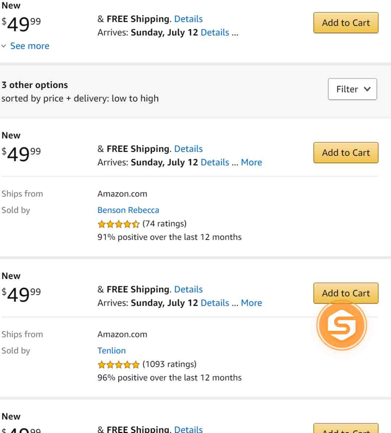
Task: Open FREE Shipping Details for Benson Rebecca offer
Action: pos(189,149)
